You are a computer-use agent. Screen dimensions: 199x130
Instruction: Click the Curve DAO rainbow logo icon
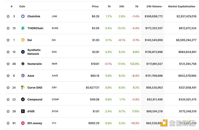pyautogui.click(x=23, y=87)
